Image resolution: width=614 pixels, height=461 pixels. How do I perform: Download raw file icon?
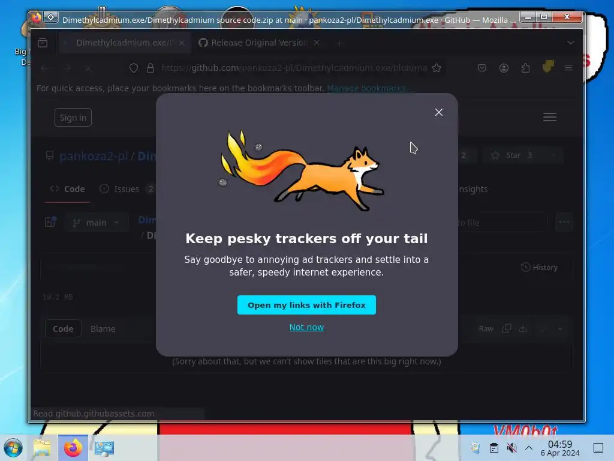523,328
